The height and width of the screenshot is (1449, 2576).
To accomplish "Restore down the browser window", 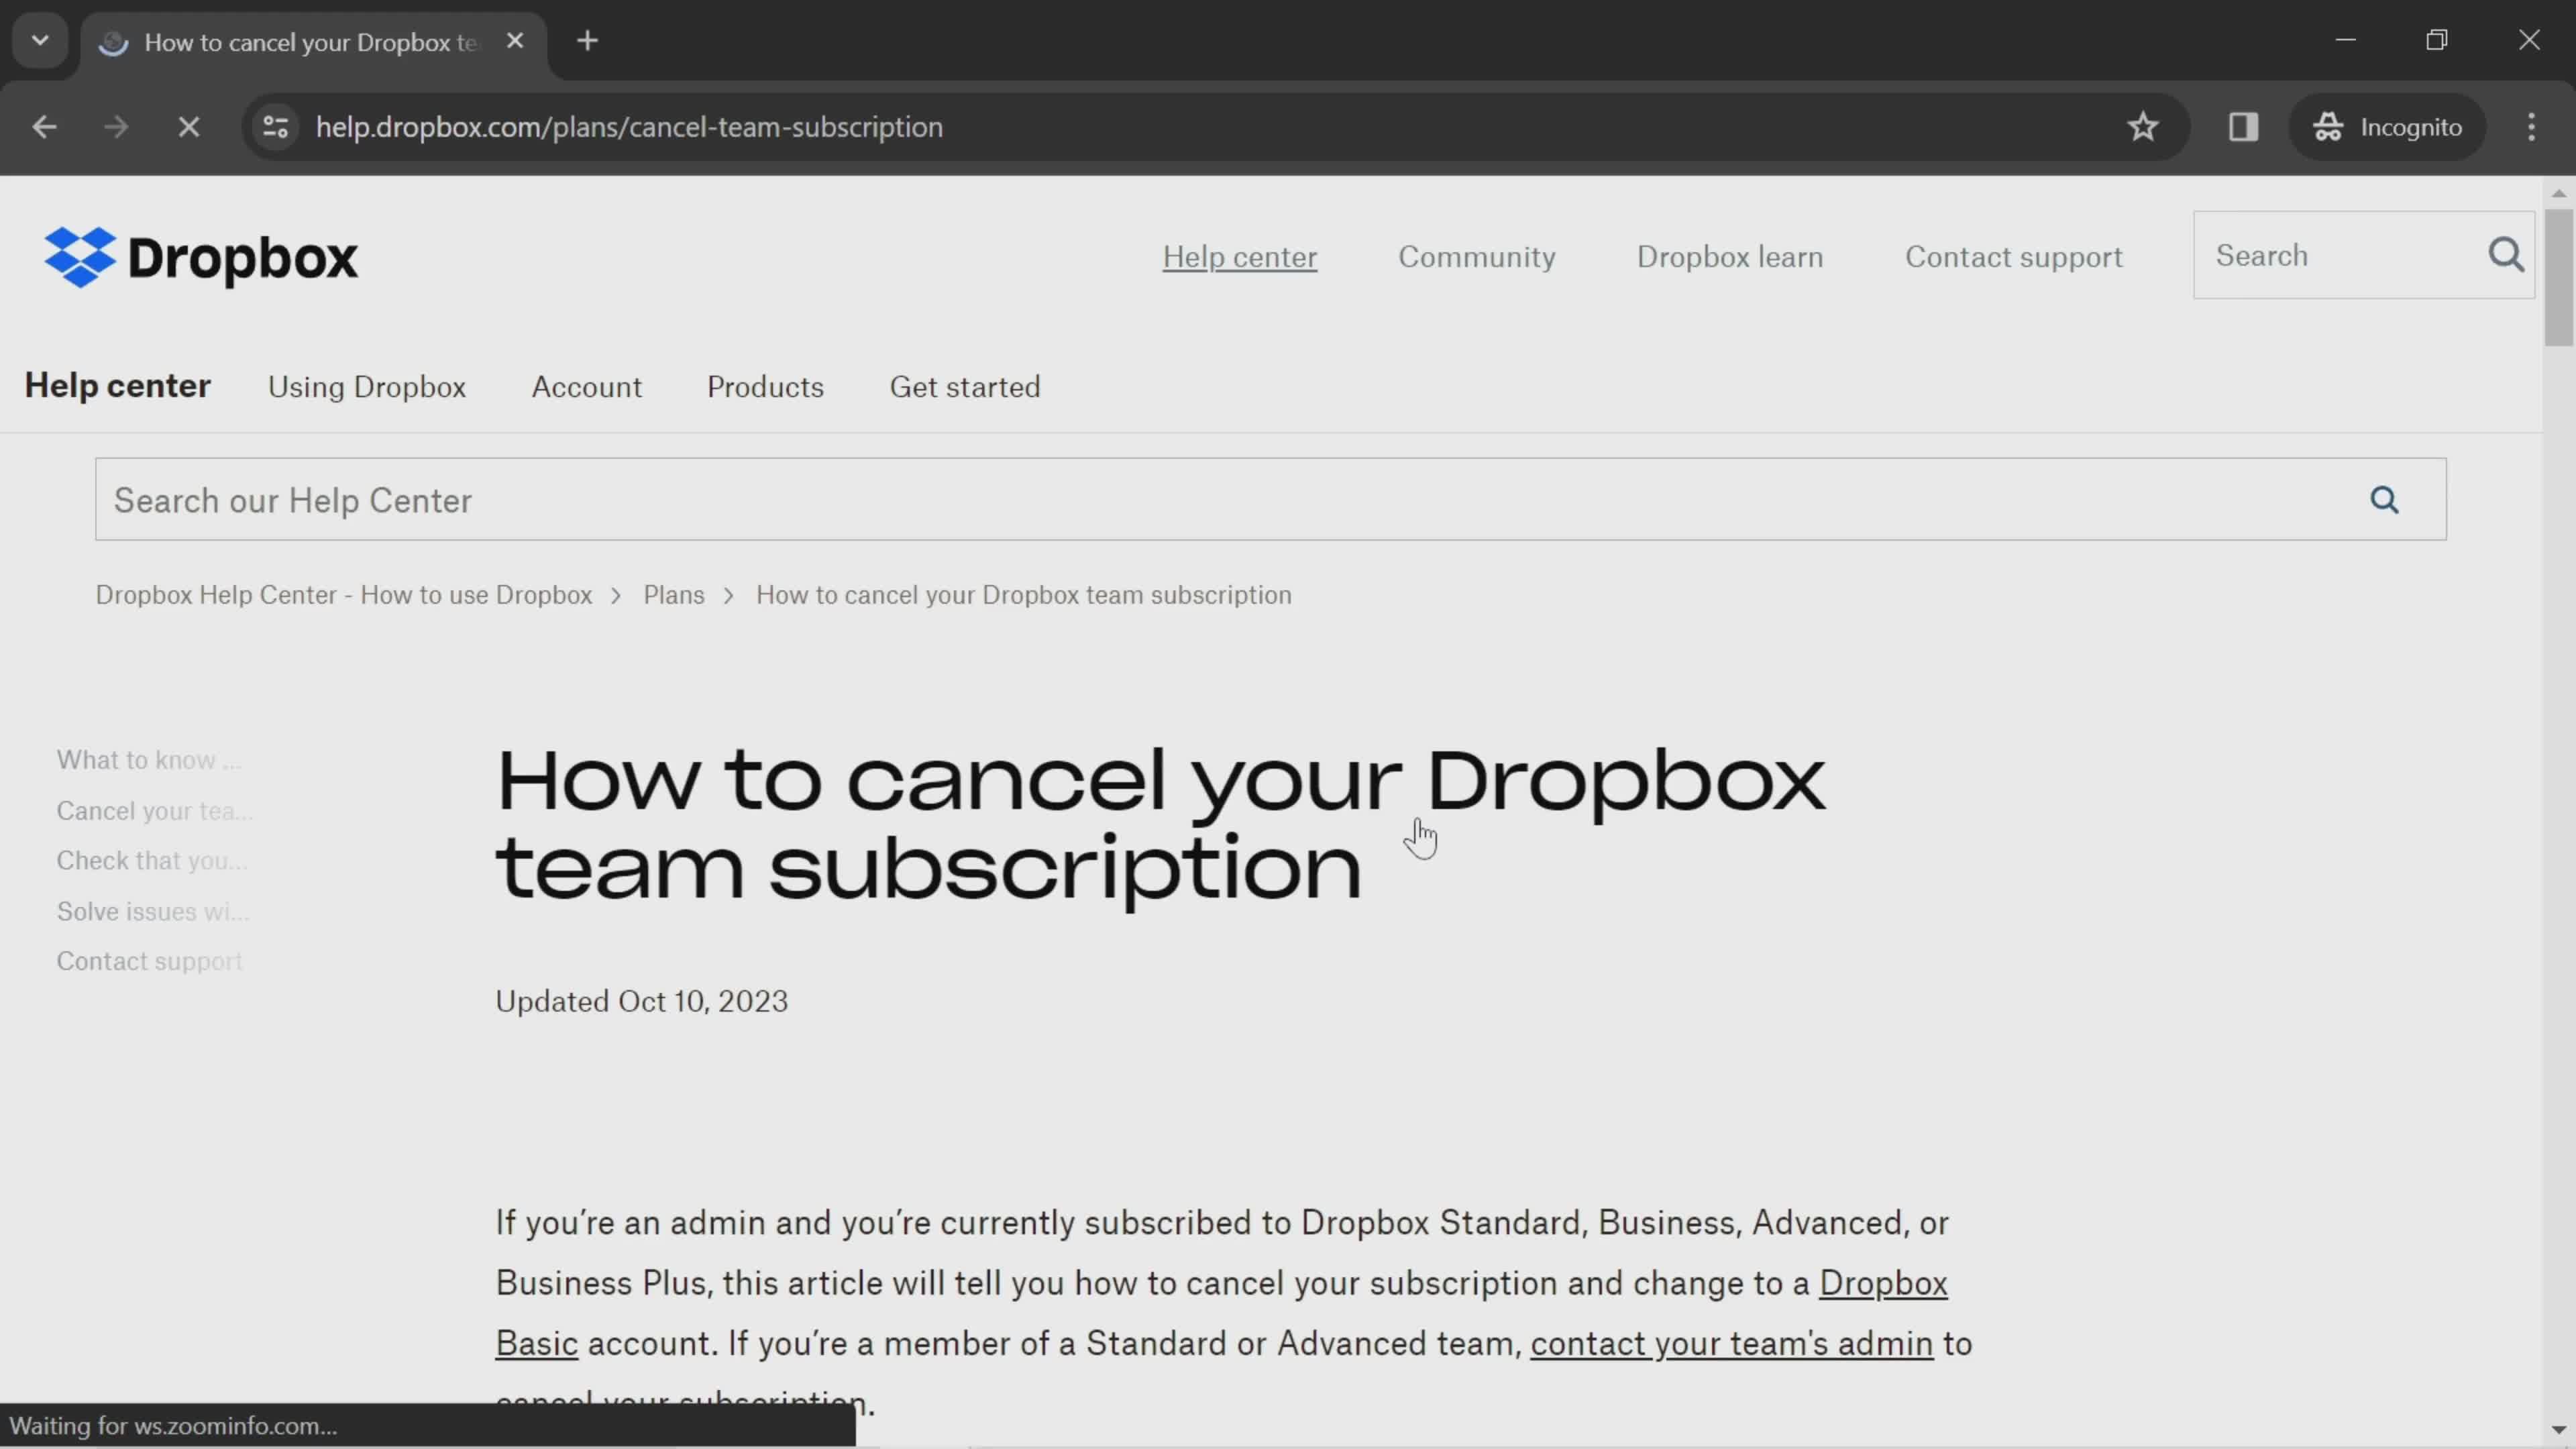I will [x=2437, y=40].
